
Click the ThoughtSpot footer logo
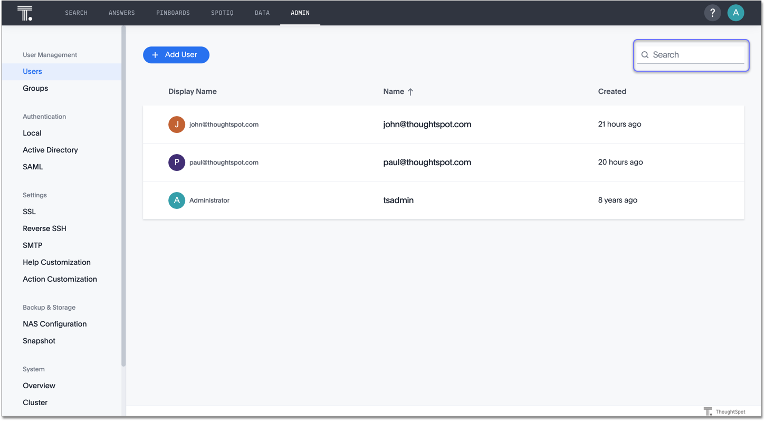724,412
